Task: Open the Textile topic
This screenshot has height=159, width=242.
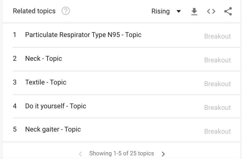Action: coord(46,82)
